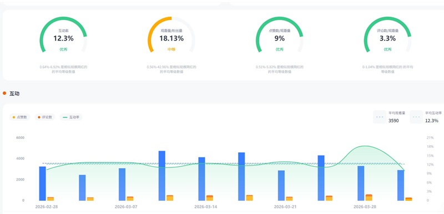Image resolution: width=444 pixels, height=214 pixels.
Task: Click the 优秀 label under 3.3%
Action: click(x=387, y=49)
